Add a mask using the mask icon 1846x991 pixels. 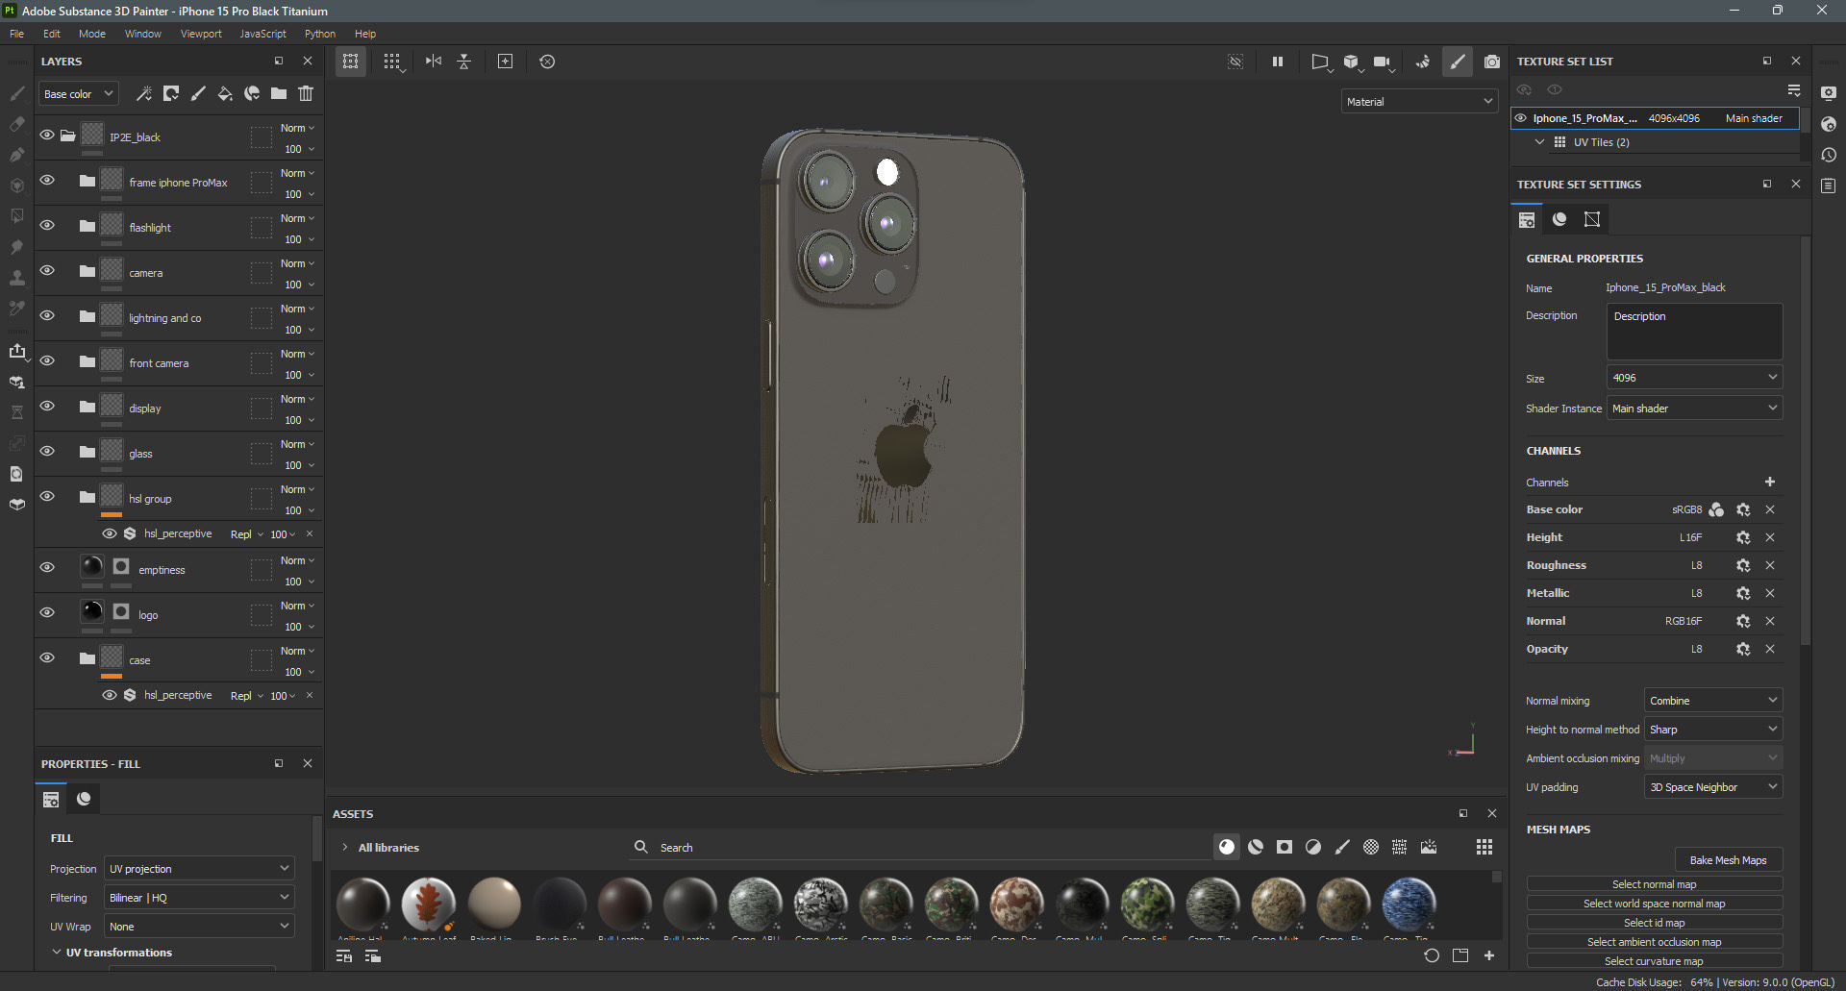click(x=171, y=93)
